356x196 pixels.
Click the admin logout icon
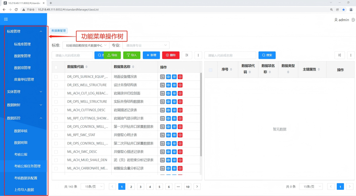tap(352, 20)
